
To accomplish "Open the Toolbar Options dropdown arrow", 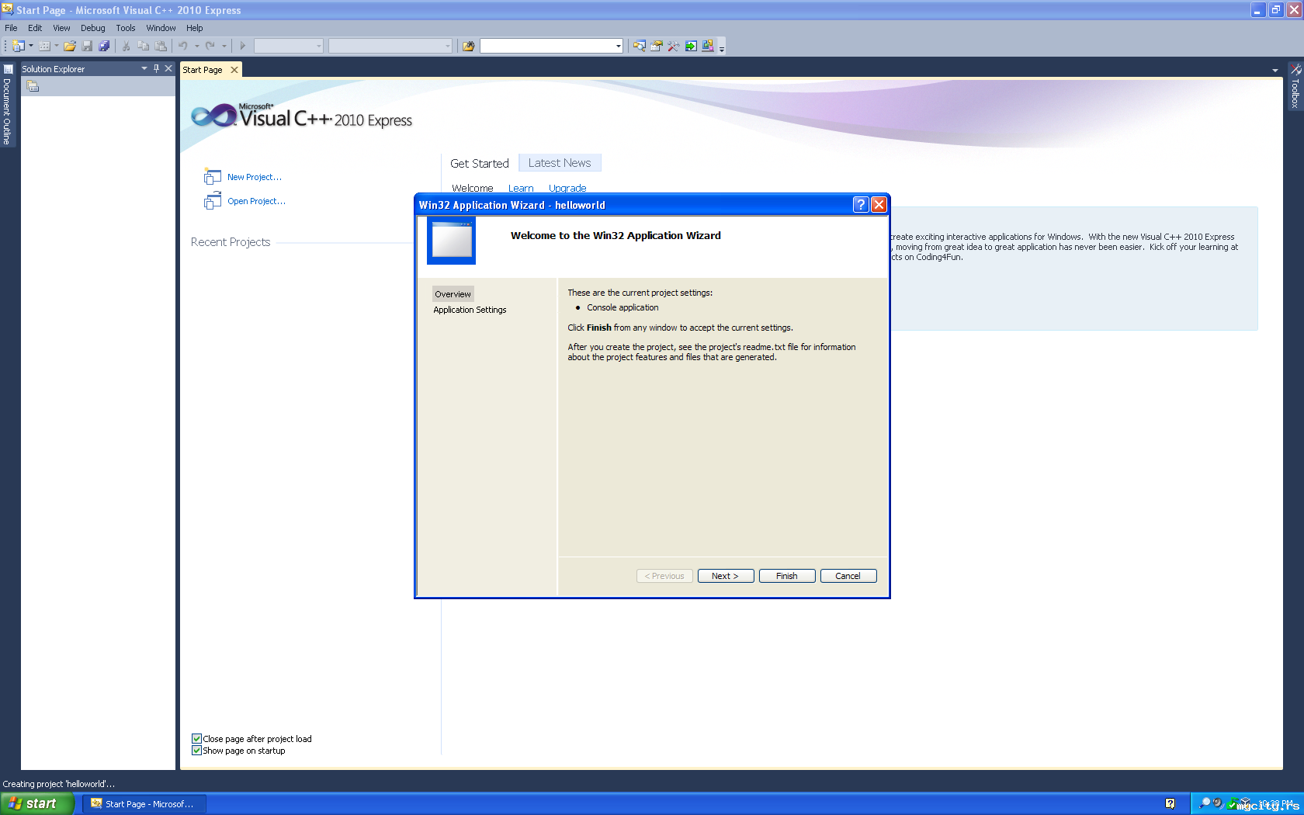I will pyautogui.click(x=722, y=48).
